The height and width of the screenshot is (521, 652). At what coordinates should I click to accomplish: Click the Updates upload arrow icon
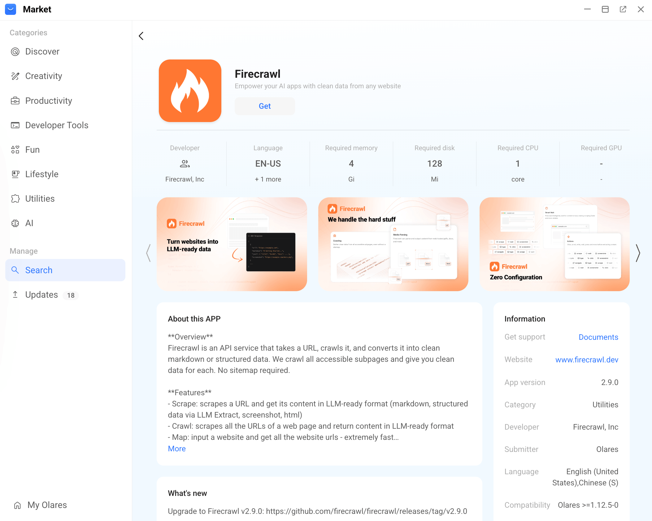15,295
